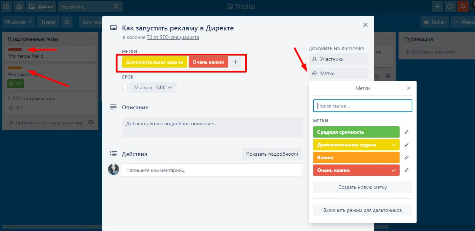Open the notifications bell icon
Screen dimensions: 475x231
[462, 6]
